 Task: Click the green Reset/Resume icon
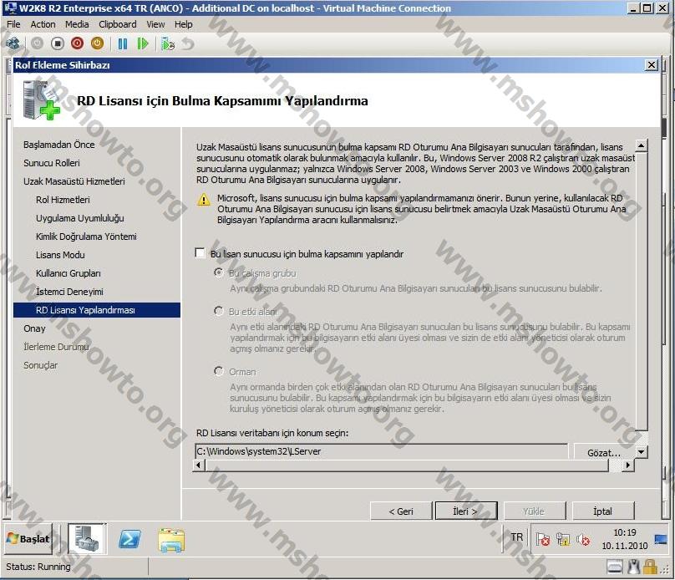(x=143, y=43)
